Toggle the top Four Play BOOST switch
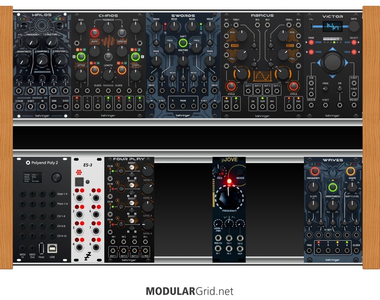The height and width of the screenshot is (300, 380). 132,167
